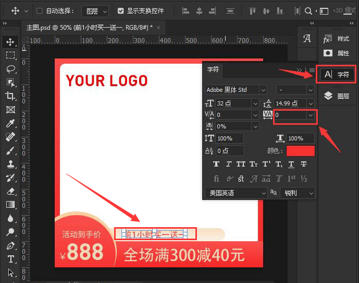Image resolution: width=359 pixels, height=283 pixels.
Task: Toggle Faux Italic text style
Action: tap(229, 164)
